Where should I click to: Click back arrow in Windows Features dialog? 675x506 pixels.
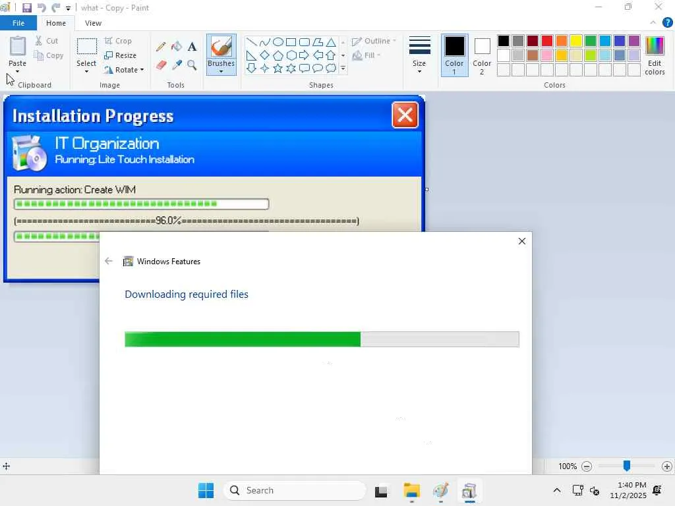tap(109, 261)
